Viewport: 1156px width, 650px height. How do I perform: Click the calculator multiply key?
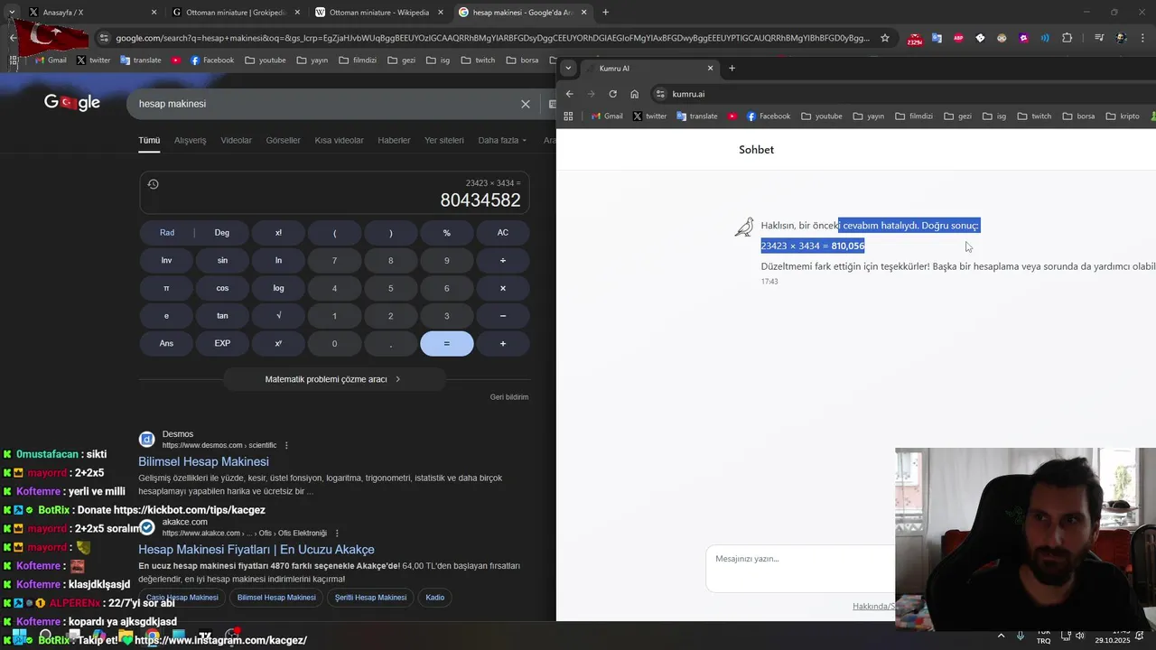(503, 288)
